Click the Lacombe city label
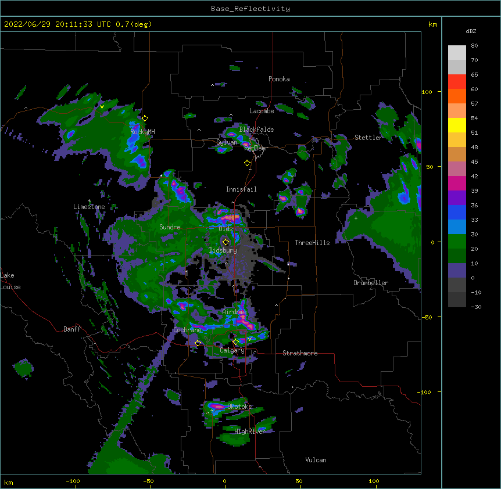 pyautogui.click(x=262, y=111)
